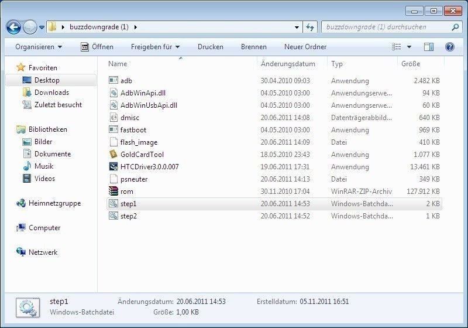Select the file name 'AdbWinUsbApi.dll'
Screen dimensions: 468x328
pos(149,105)
